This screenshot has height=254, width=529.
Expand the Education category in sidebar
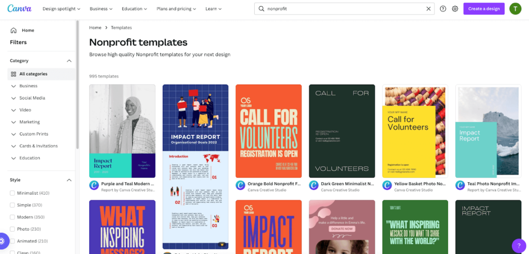(x=13, y=158)
